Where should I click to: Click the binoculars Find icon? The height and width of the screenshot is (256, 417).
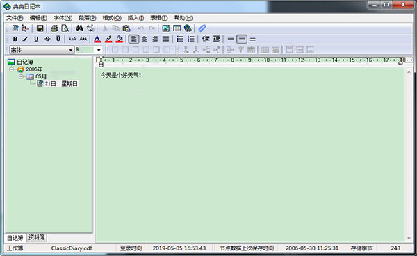point(79,28)
